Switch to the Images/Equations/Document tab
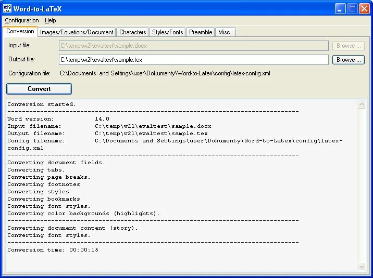The height and width of the screenshot is (278, 373). (77, 32)
